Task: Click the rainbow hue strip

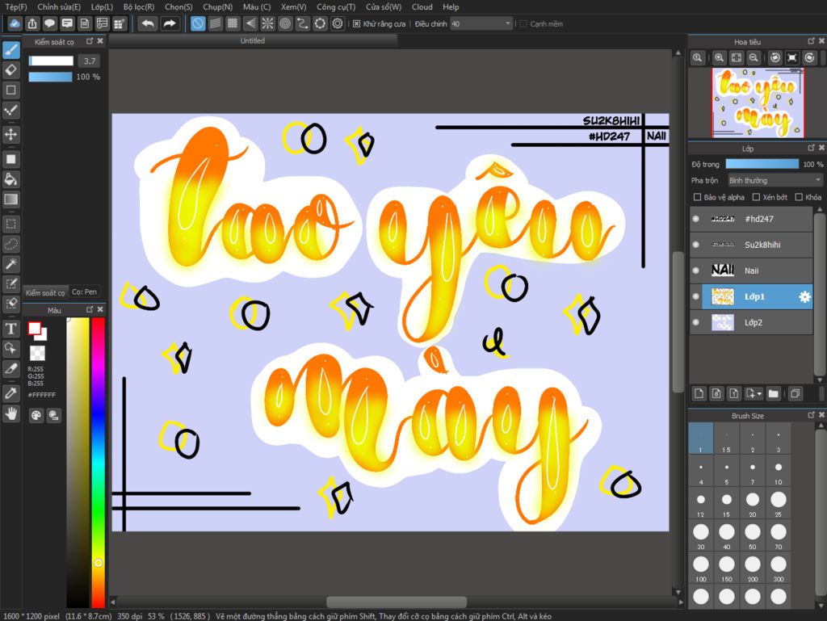Action: (x=98, y=463)
